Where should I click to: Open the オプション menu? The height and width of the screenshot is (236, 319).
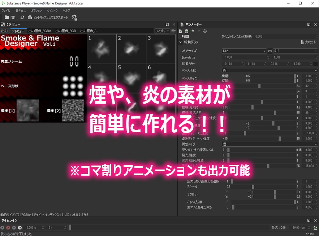coord(36,10)
